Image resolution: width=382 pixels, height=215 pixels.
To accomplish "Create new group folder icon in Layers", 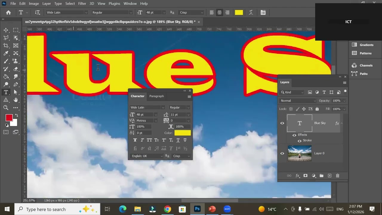I will (x=321, y=176).
